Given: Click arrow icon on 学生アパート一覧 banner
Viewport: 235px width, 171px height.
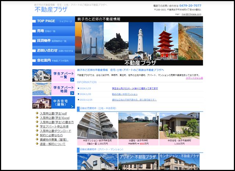Looking at the screenshot, I should pyautogui.click(x=72, y=80).
